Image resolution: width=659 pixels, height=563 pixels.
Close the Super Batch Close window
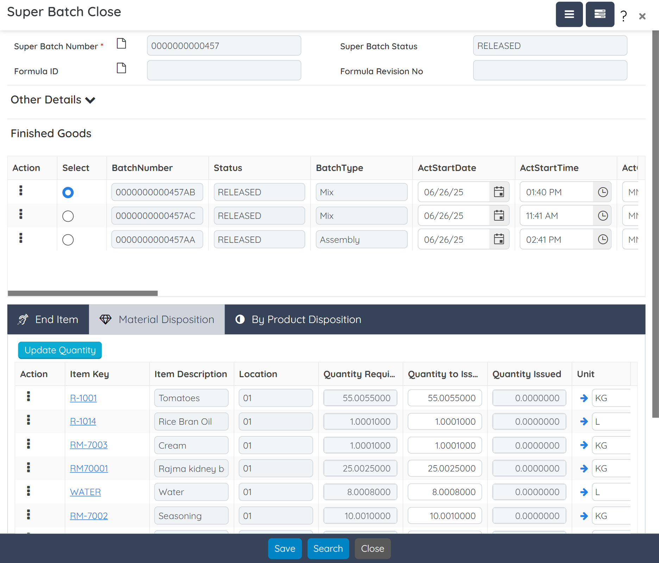(642, 16)
